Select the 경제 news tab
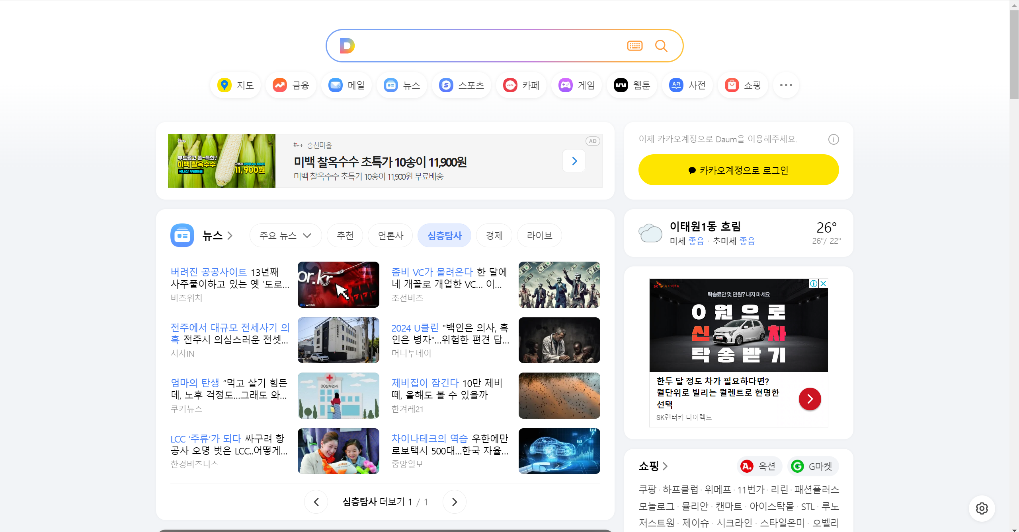This screenshot has width=1019, height=532. pyautogui.click(x=494, y=235)
